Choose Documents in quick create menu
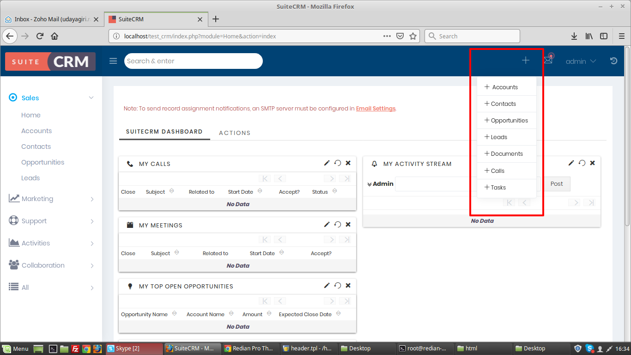This screenshot has height=355, width=631. [x=507, y=153]
